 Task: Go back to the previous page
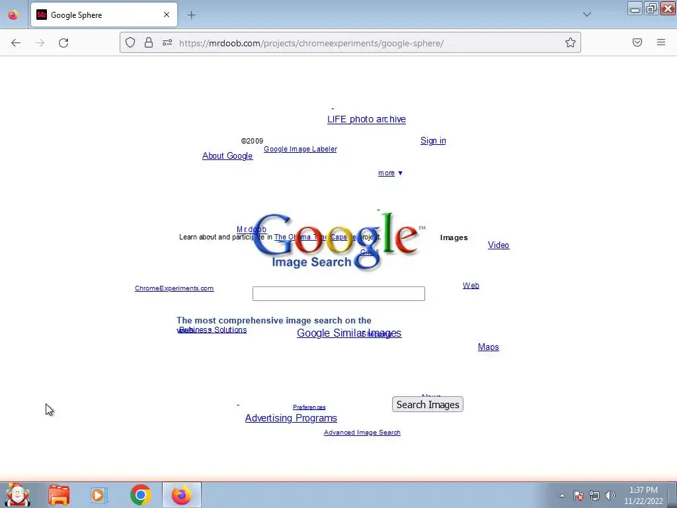(16, 43)
